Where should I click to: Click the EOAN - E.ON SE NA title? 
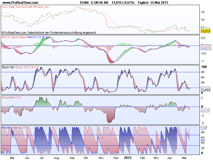[x=94, y=3]
